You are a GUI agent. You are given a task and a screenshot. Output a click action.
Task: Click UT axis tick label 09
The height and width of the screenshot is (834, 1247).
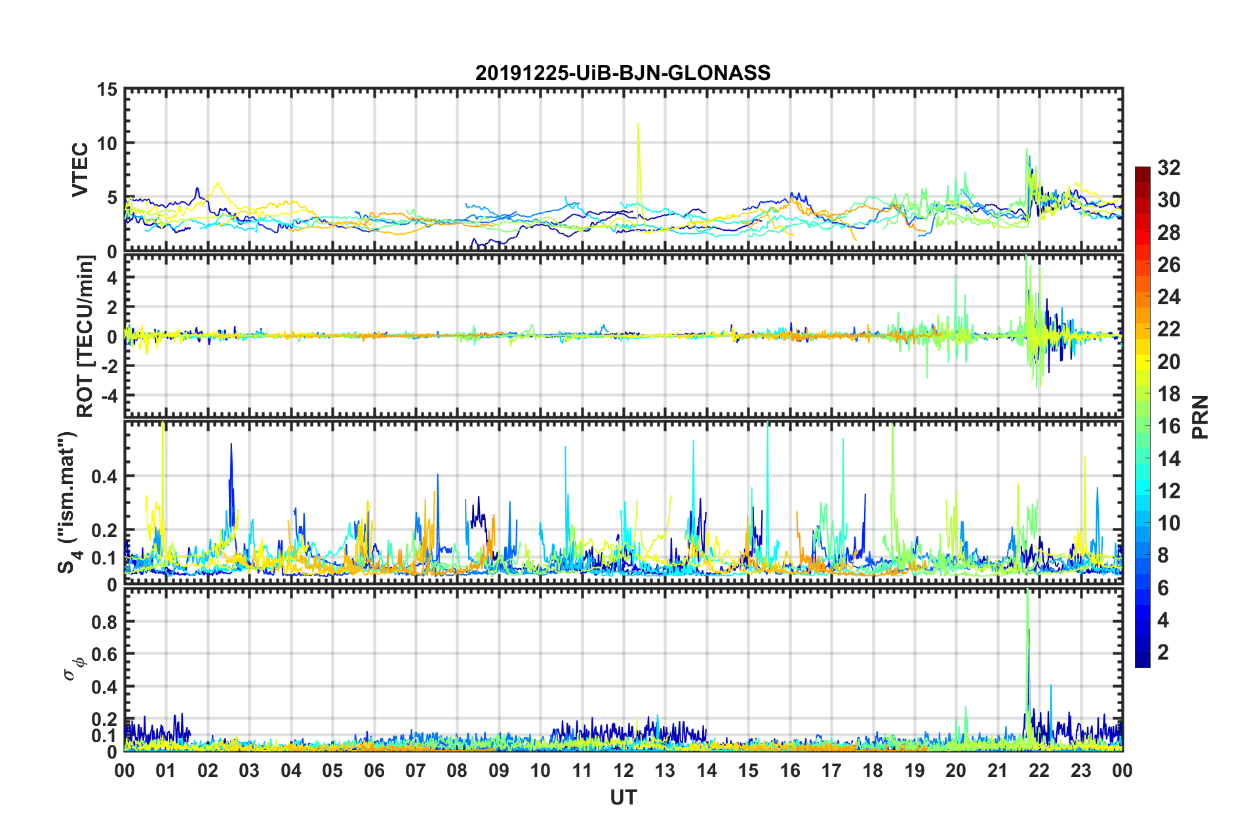tap(499, 770)
